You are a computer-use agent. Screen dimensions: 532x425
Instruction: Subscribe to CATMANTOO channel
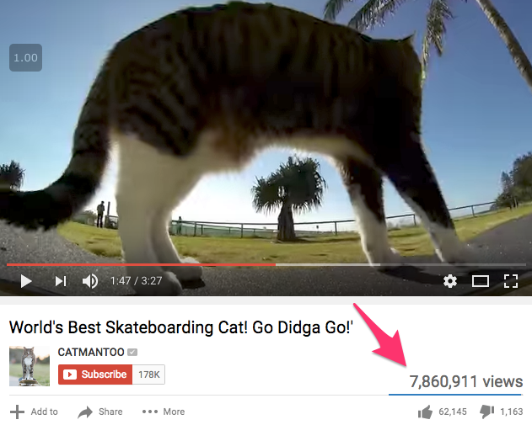[x=95, y=375]
